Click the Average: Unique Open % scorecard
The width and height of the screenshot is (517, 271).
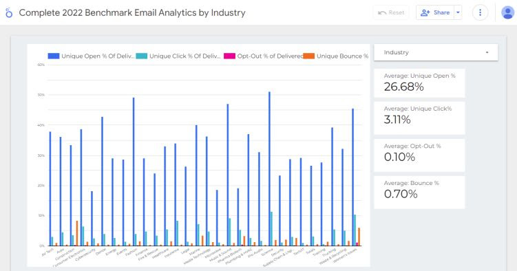pyautogui.click(x=419, y=83)
